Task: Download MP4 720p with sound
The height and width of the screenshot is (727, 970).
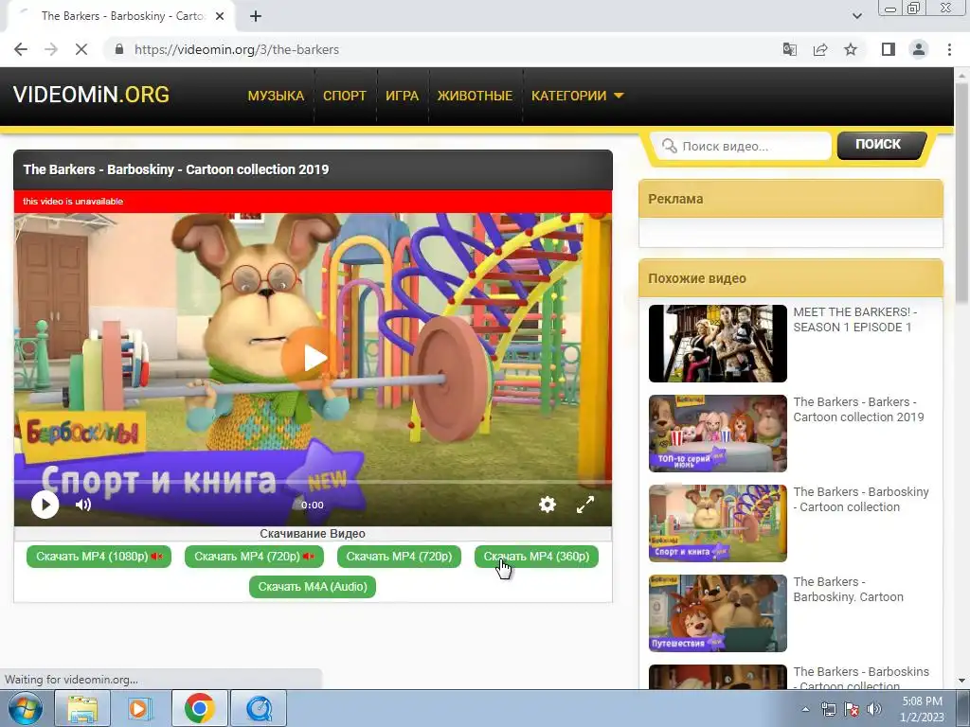Action: point(399,557)
